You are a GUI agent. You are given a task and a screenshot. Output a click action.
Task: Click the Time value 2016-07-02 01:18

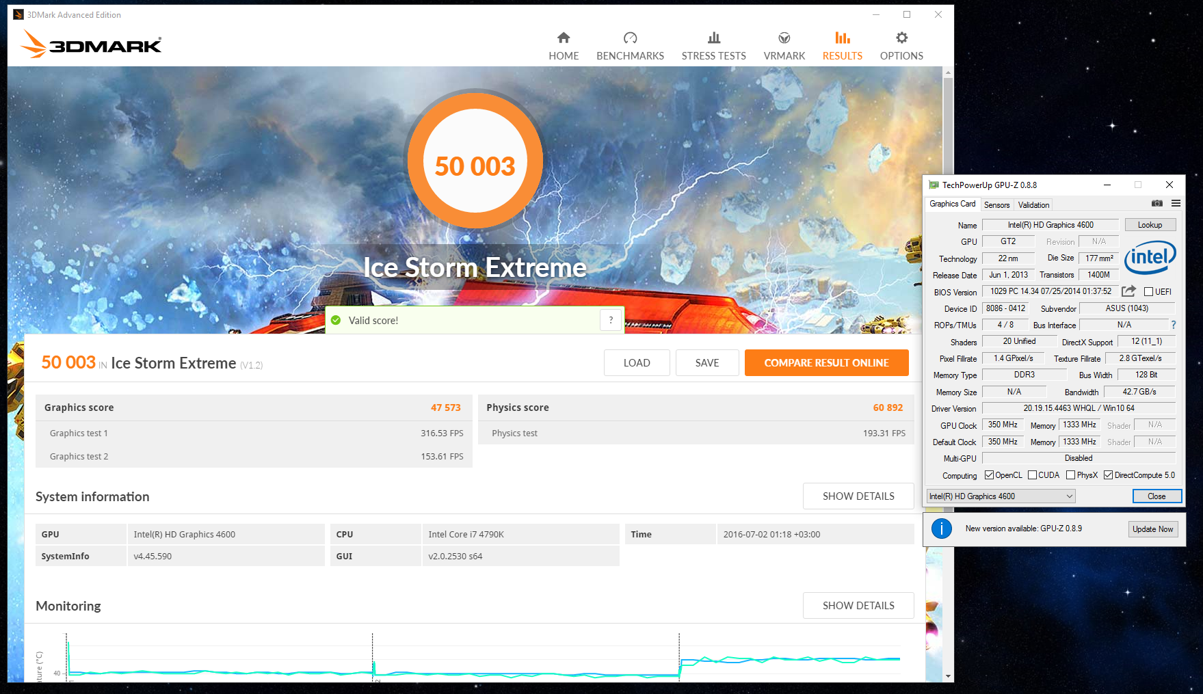[x=771, y=534]
